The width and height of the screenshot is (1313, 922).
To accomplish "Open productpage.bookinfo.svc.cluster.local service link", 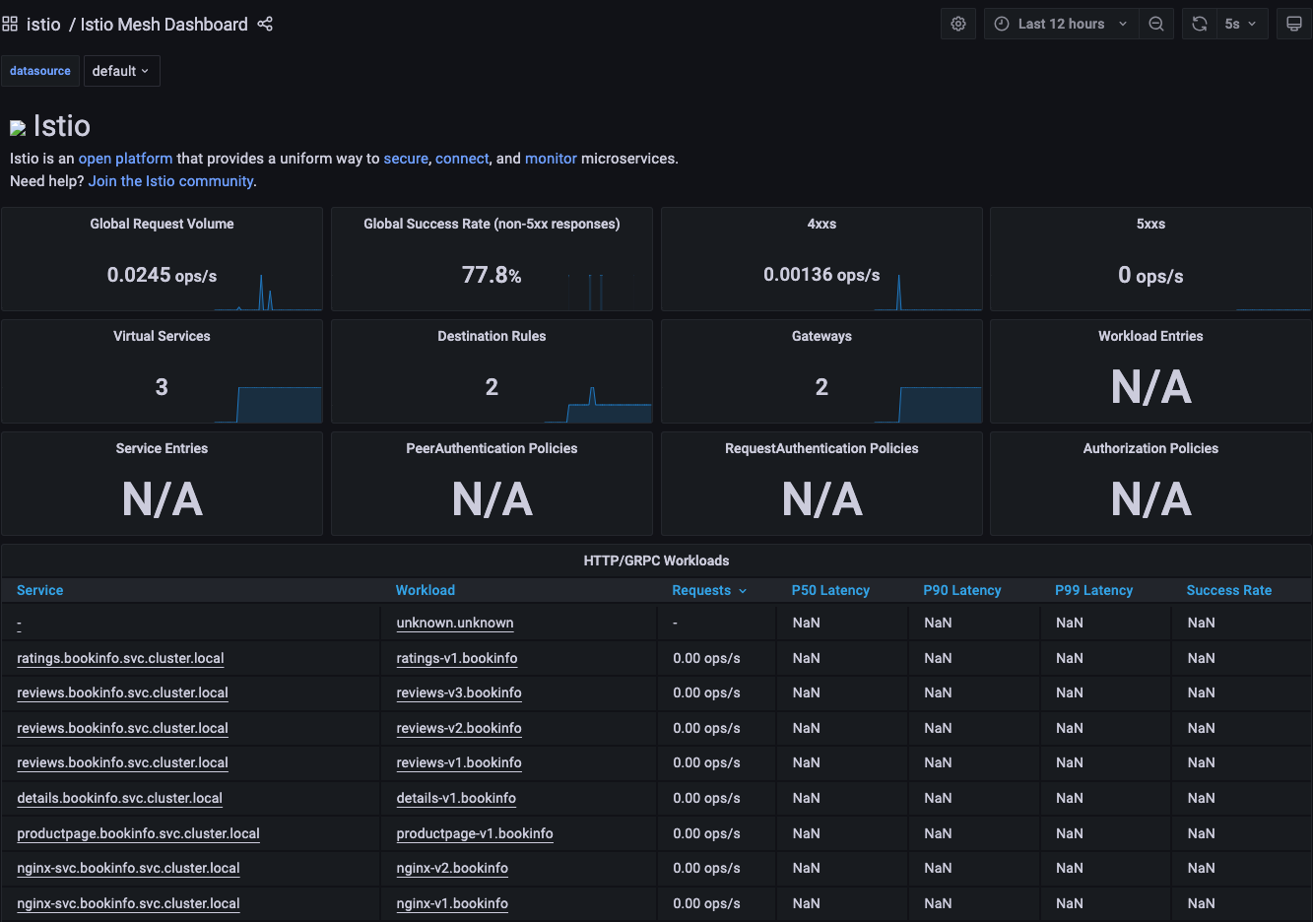I will point(138,833).
